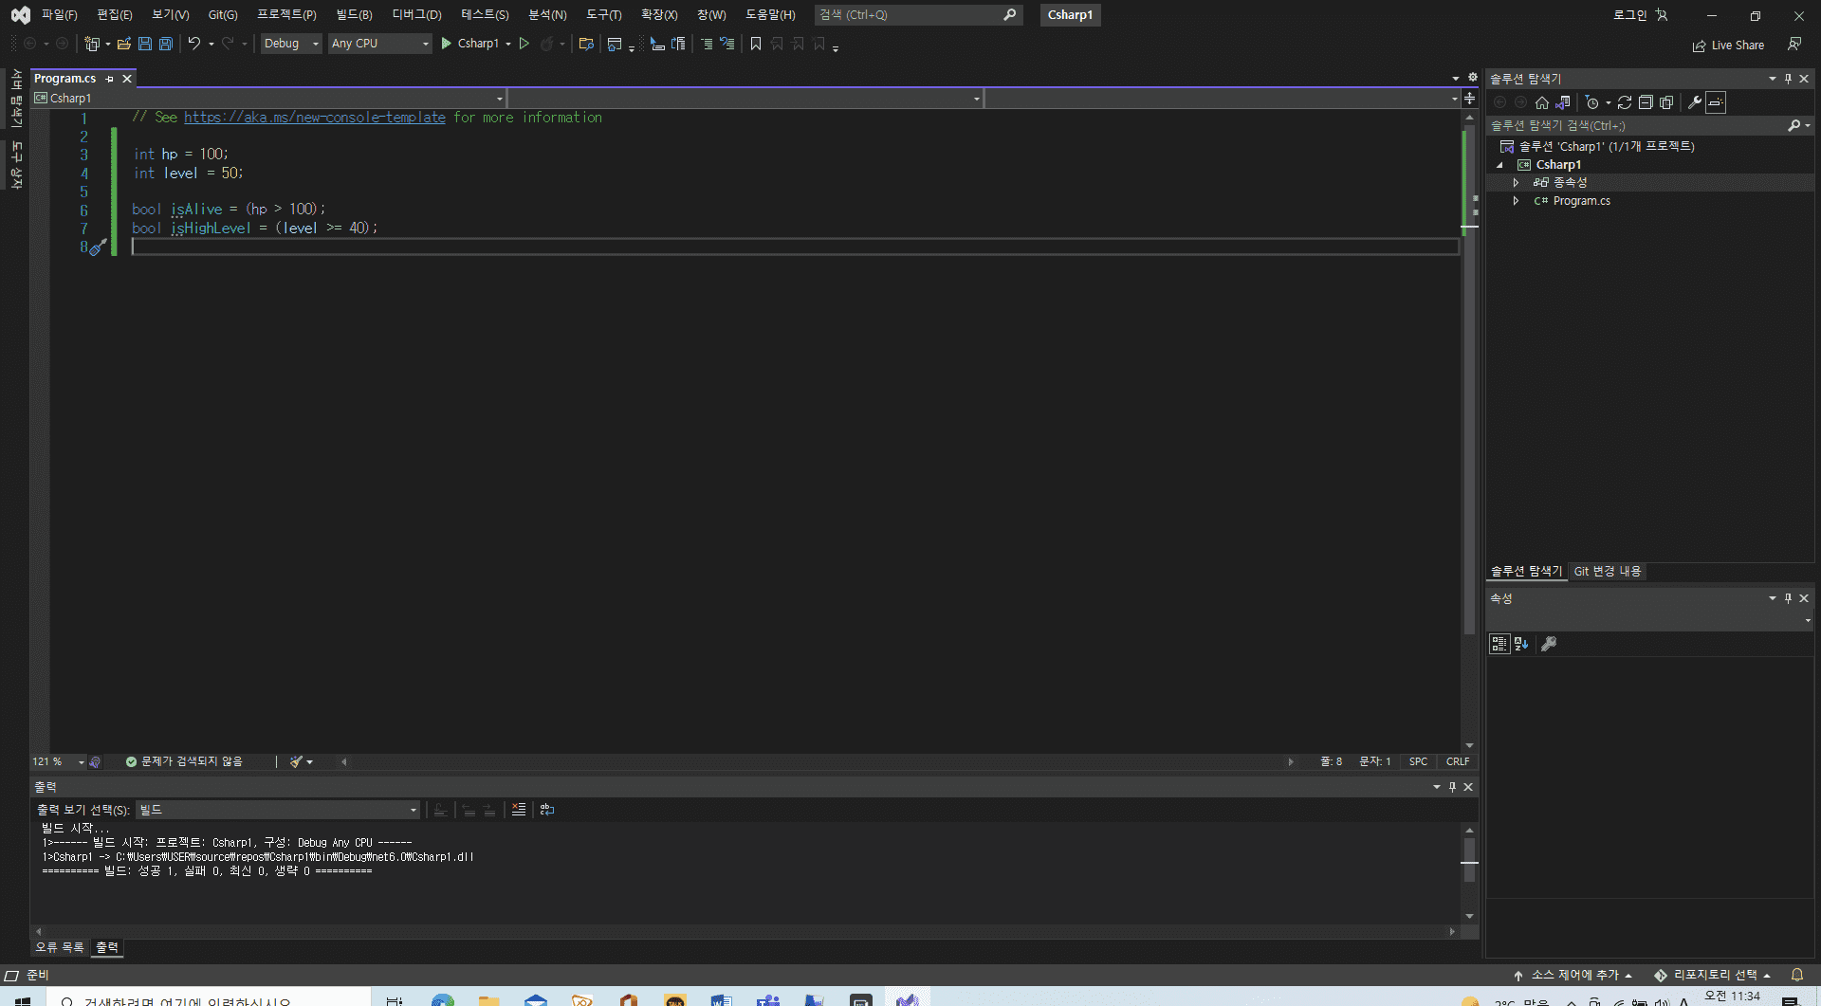Click the code cleanup broom icon
The image size is (1821, 1006).
(x=297, y=761)
